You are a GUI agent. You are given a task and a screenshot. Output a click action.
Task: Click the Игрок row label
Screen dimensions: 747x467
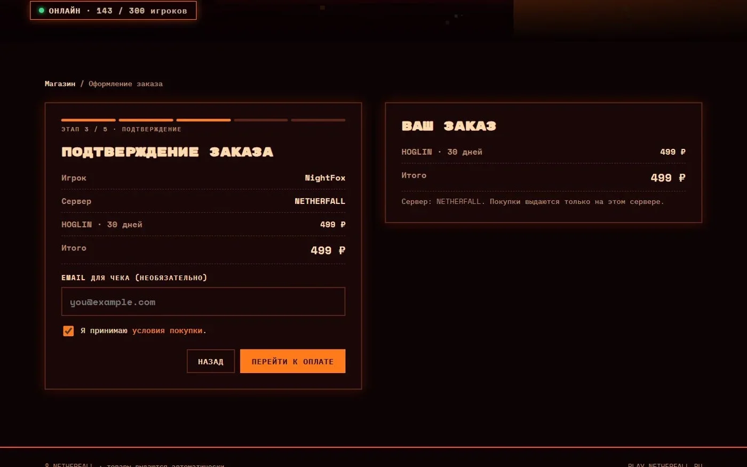pos(74,178)
